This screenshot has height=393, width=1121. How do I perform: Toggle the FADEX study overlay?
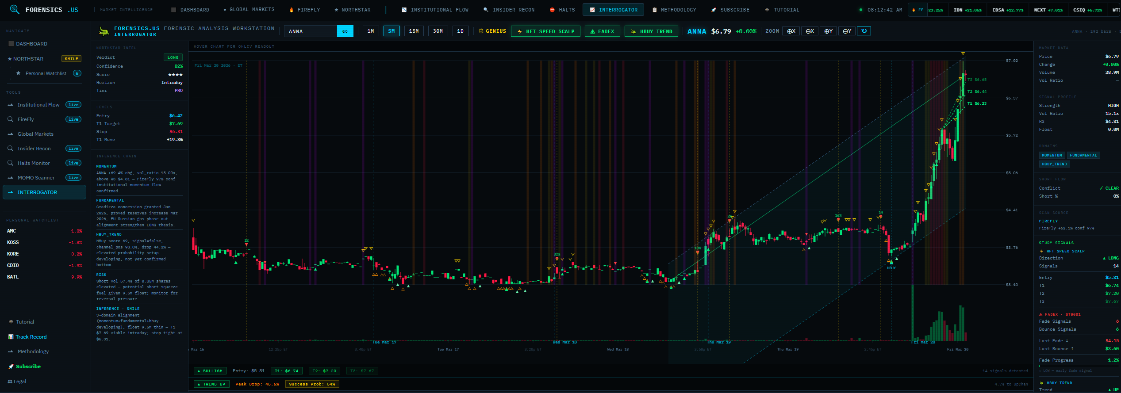(602, 31)
